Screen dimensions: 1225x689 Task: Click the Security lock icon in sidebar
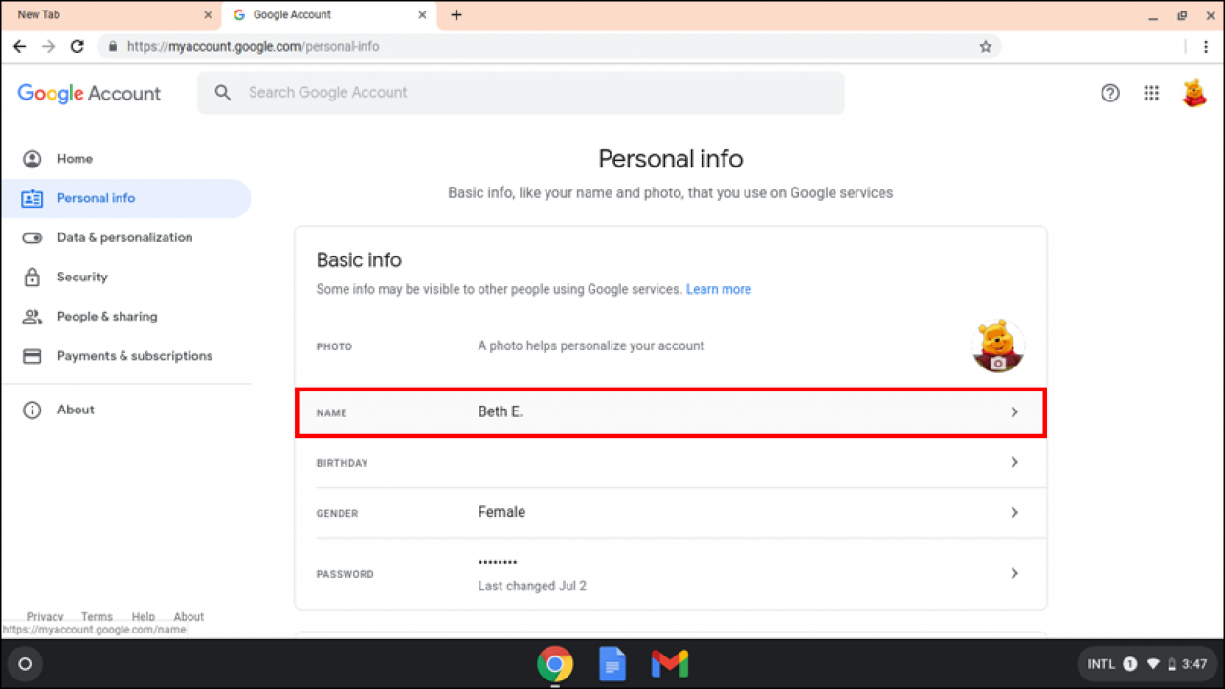click(33, 277)
